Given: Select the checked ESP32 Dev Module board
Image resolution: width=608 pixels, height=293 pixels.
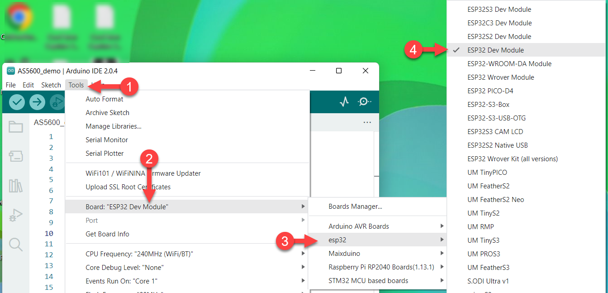Looking at the screenshot, I should [x=527, y=50].
